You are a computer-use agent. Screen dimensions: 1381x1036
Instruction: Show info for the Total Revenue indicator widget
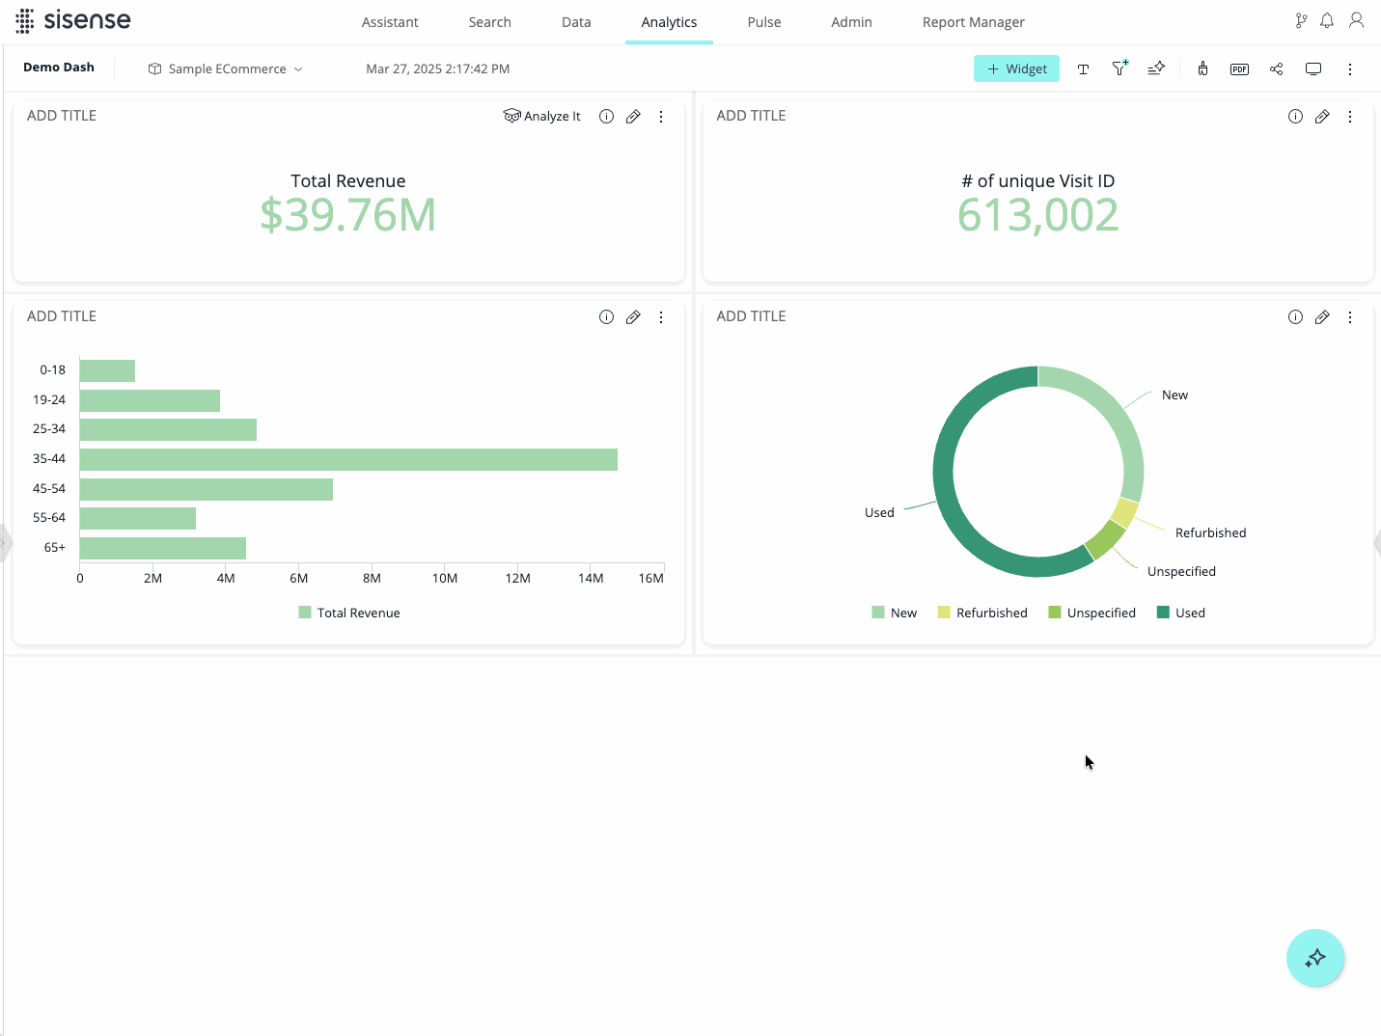[606, 117]
